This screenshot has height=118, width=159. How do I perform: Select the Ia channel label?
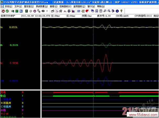2,27
